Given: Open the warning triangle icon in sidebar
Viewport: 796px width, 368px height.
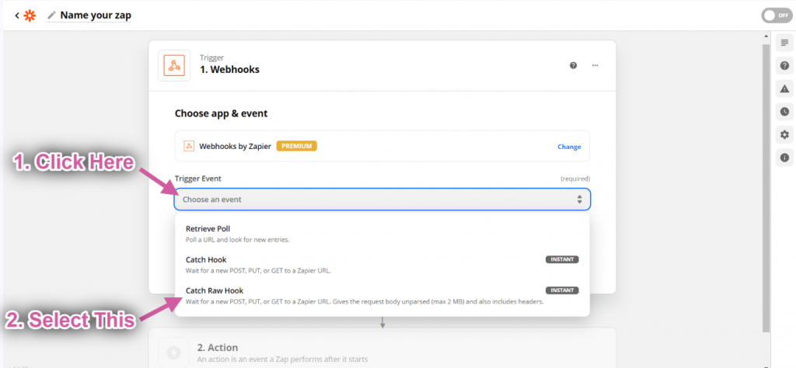Looking at the screenshot, I should [784, 89].
